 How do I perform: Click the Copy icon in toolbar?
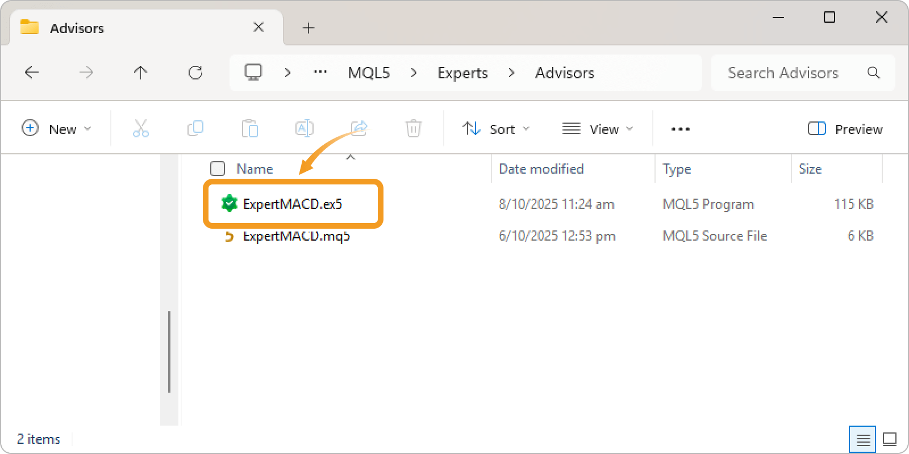pos(195,129)
